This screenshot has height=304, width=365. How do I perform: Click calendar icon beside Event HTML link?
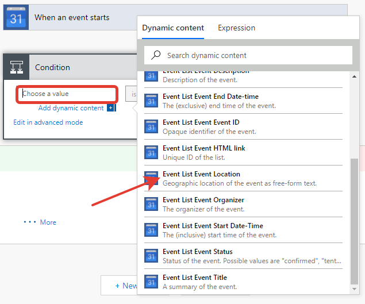[x=151, y=153]
